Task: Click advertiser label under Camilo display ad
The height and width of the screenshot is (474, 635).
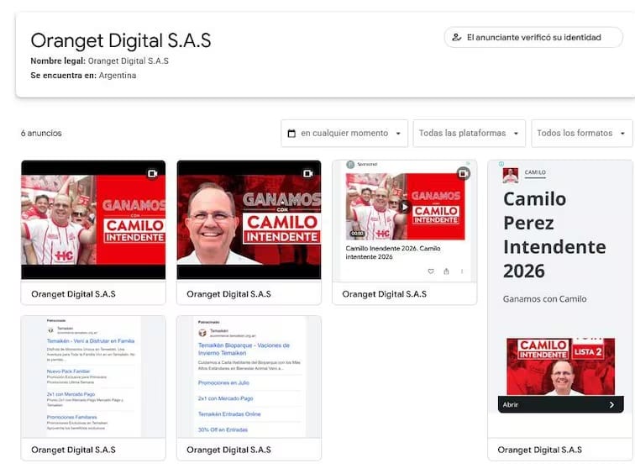Action: coord(540,450)
